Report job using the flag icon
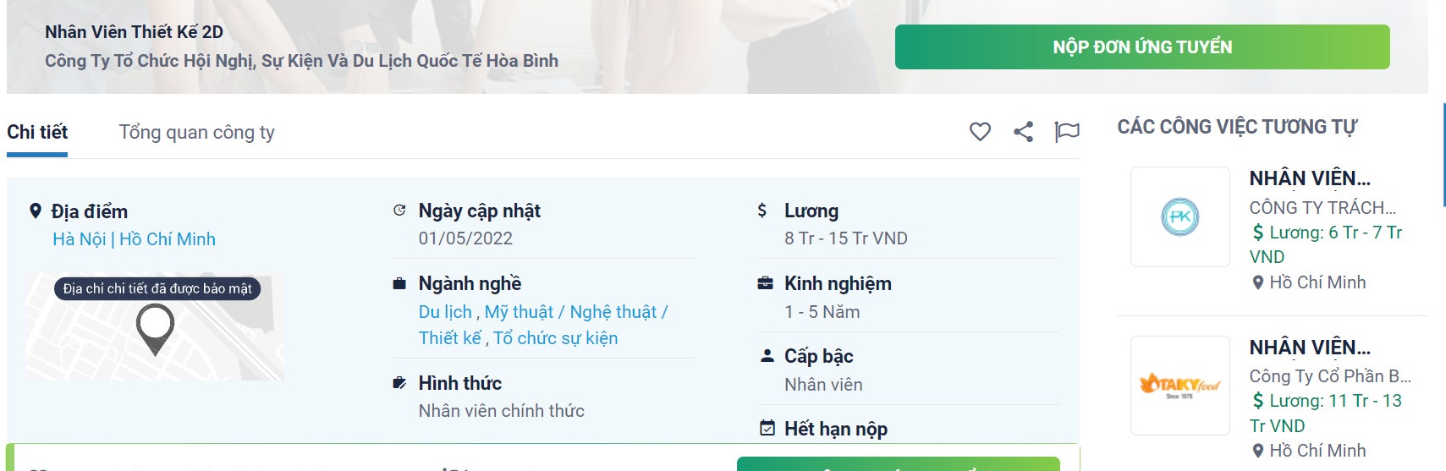 coord(1067,132)
